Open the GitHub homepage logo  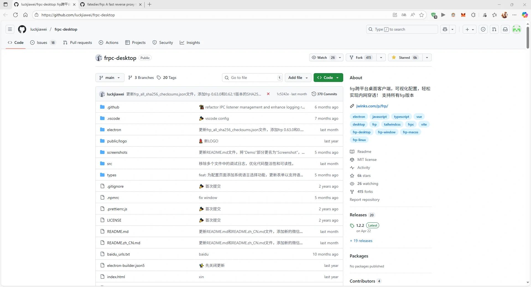click(22, 29)
